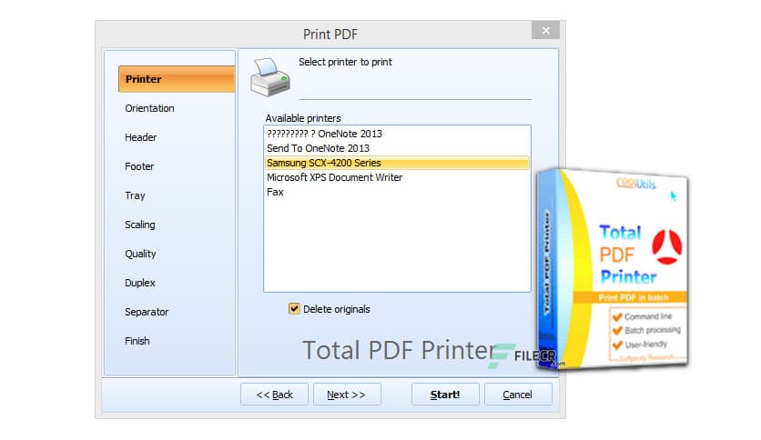Choose 'Send To OneNote 2013' printer
This screenshot has width=761, height=440.
tap(397, 148)
